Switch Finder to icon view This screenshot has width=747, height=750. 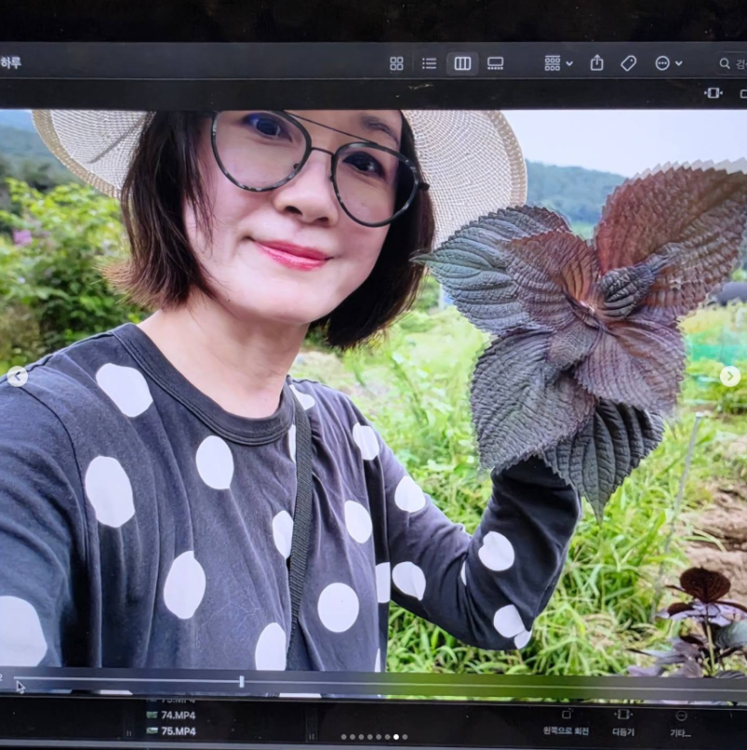point(397,64)
